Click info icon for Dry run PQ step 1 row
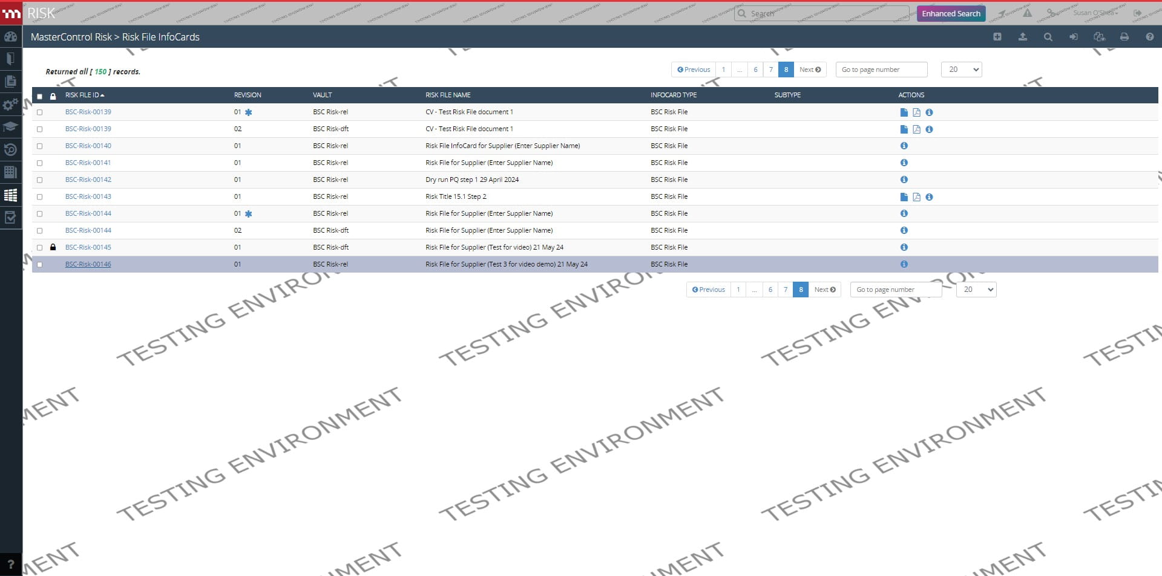The height and width of the screenshot is (576, 1162). 904,180
